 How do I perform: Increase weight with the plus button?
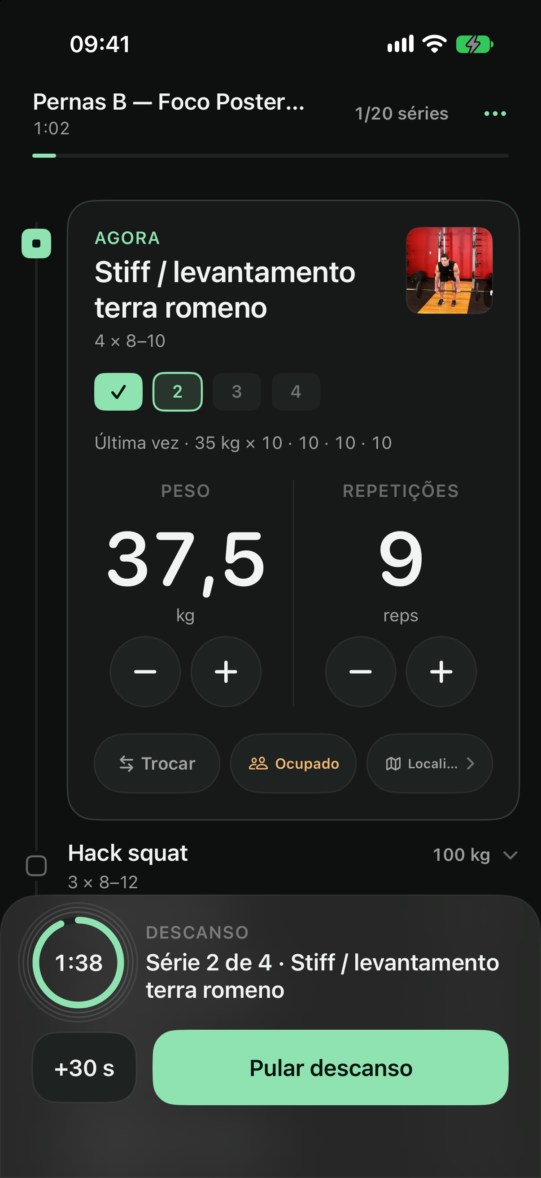[x=226, y=671]
